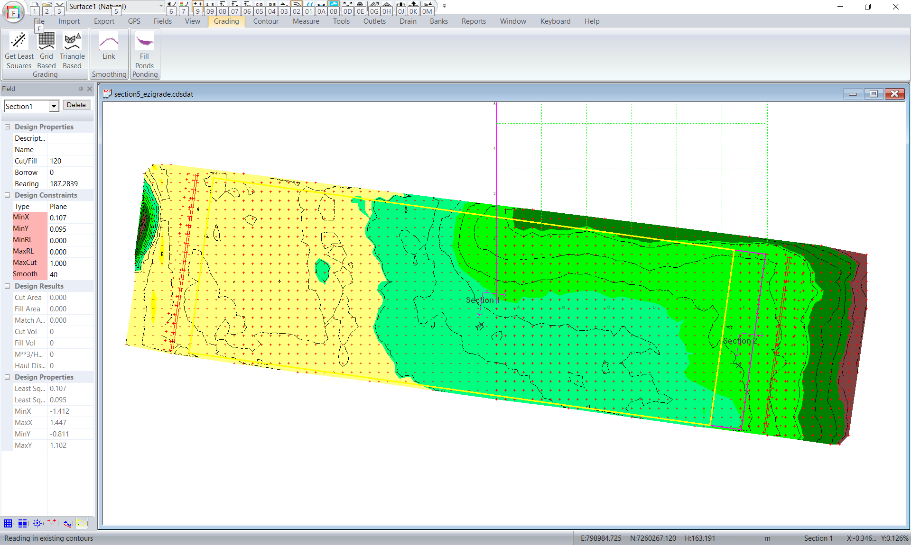
Task: Click the blue grid panel icon
Action: click(8, 523)
